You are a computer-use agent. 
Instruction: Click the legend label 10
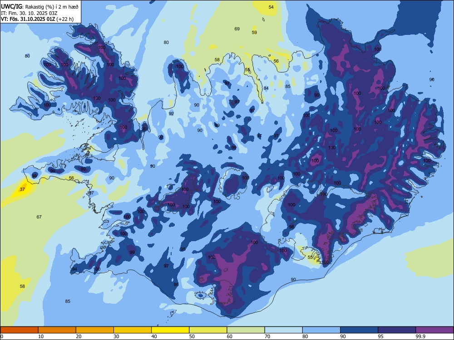tap(41, 336)
